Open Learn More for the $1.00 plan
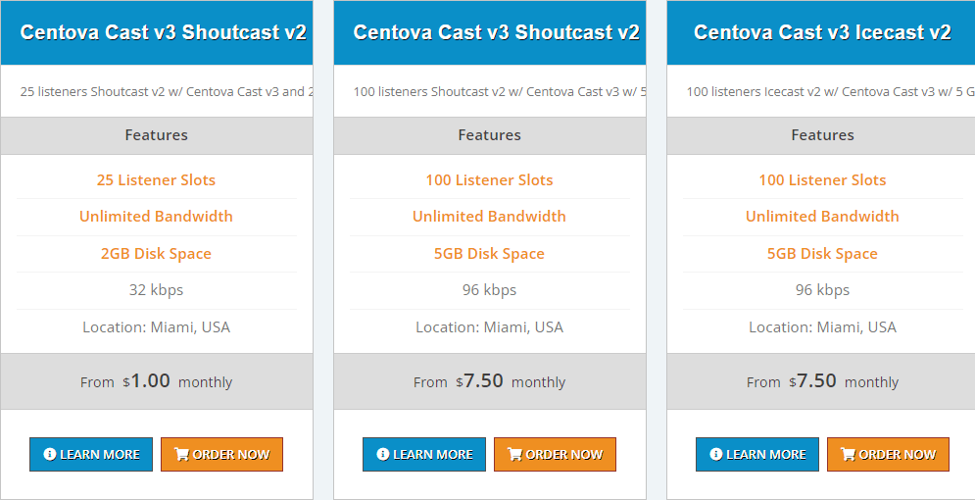 pos(91,455)
